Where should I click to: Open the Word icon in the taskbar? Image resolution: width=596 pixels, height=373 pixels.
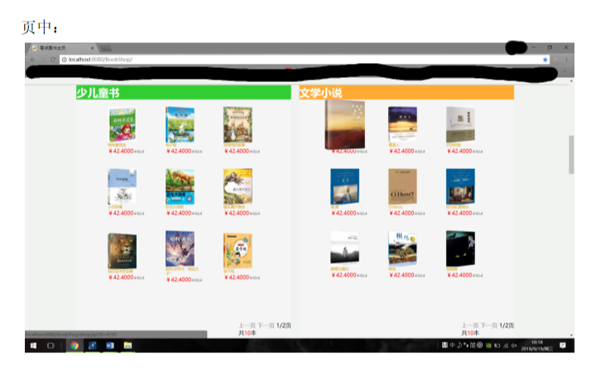pos(109,345)
